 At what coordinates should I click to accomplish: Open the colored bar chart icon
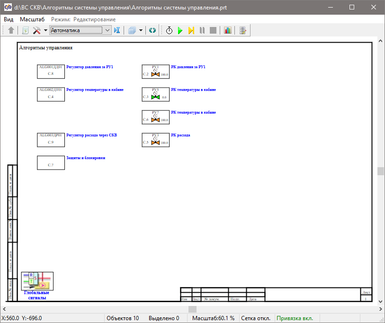point(228,30)
